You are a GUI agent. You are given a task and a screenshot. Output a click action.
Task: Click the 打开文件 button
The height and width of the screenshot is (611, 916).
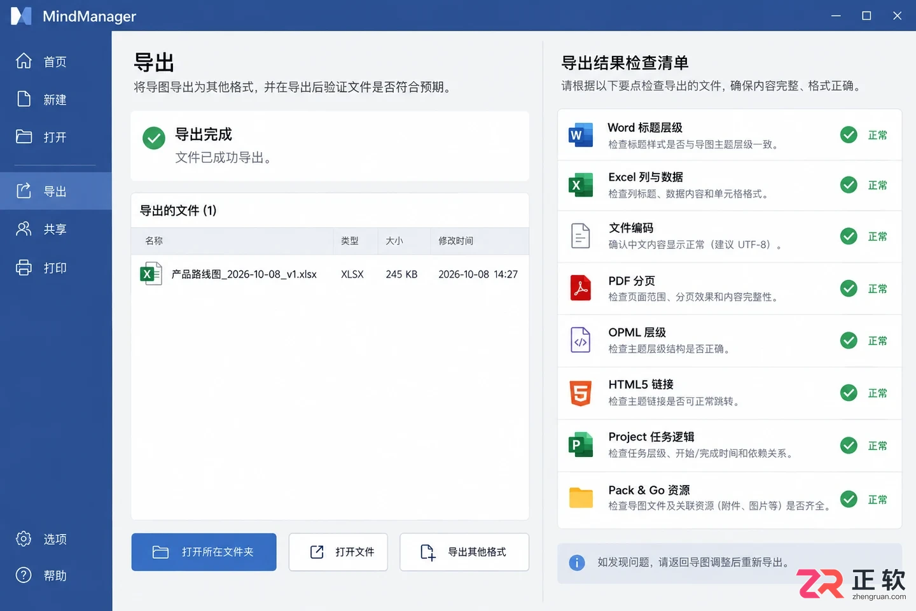338,552
